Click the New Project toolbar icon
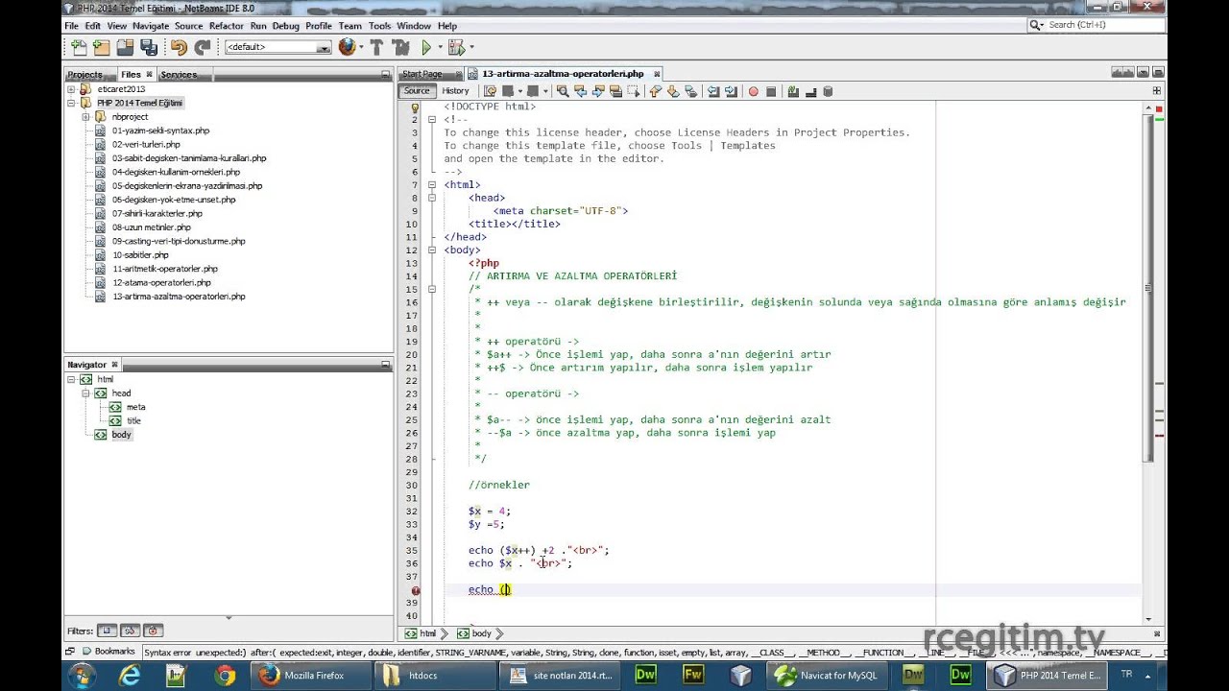The width and height of the screenshot is (1229, 691). 102,47
